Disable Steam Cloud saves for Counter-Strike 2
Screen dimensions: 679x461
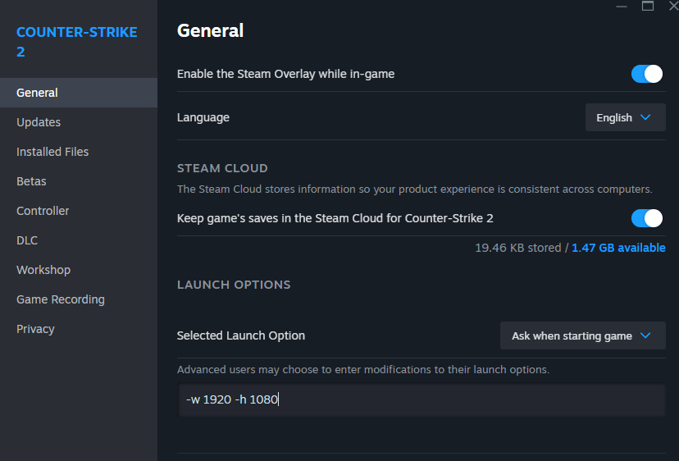pos(646,218)
